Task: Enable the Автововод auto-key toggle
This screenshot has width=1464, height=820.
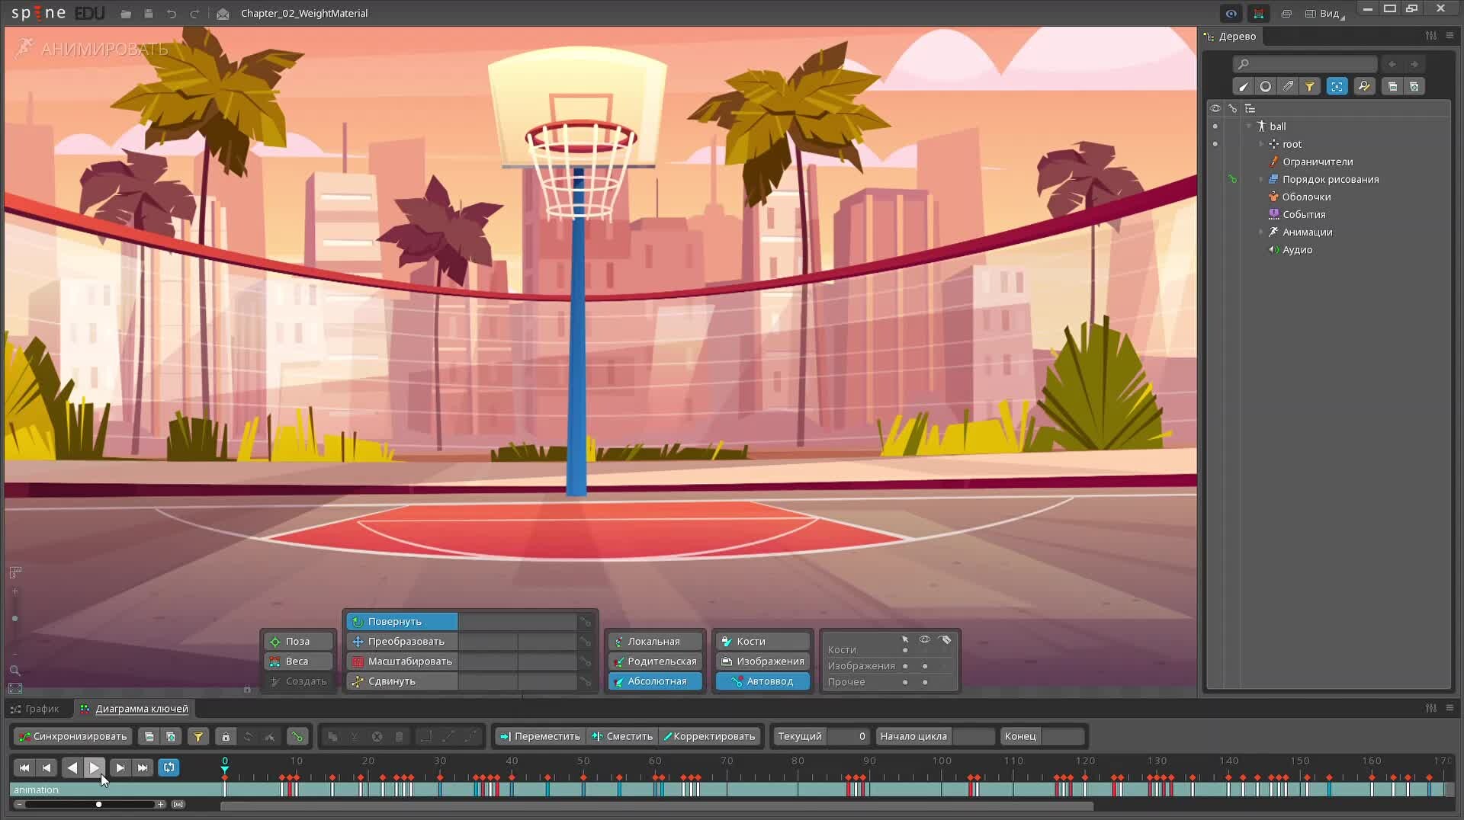Action: pos(762,681)
